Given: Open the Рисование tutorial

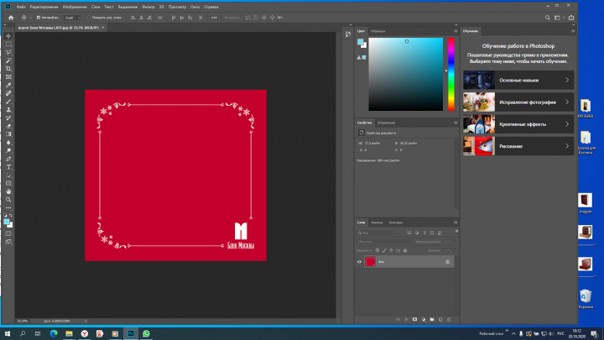Looking at the screenshot, I should tap(518, 146).
